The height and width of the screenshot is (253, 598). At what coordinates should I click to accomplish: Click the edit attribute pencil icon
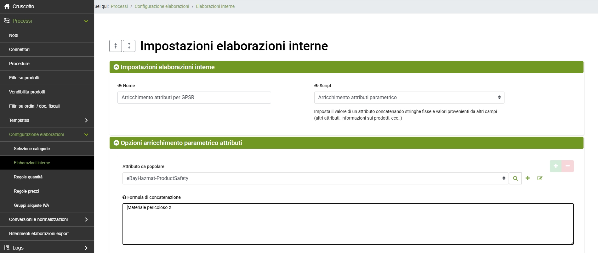click(x=540, y=178)
